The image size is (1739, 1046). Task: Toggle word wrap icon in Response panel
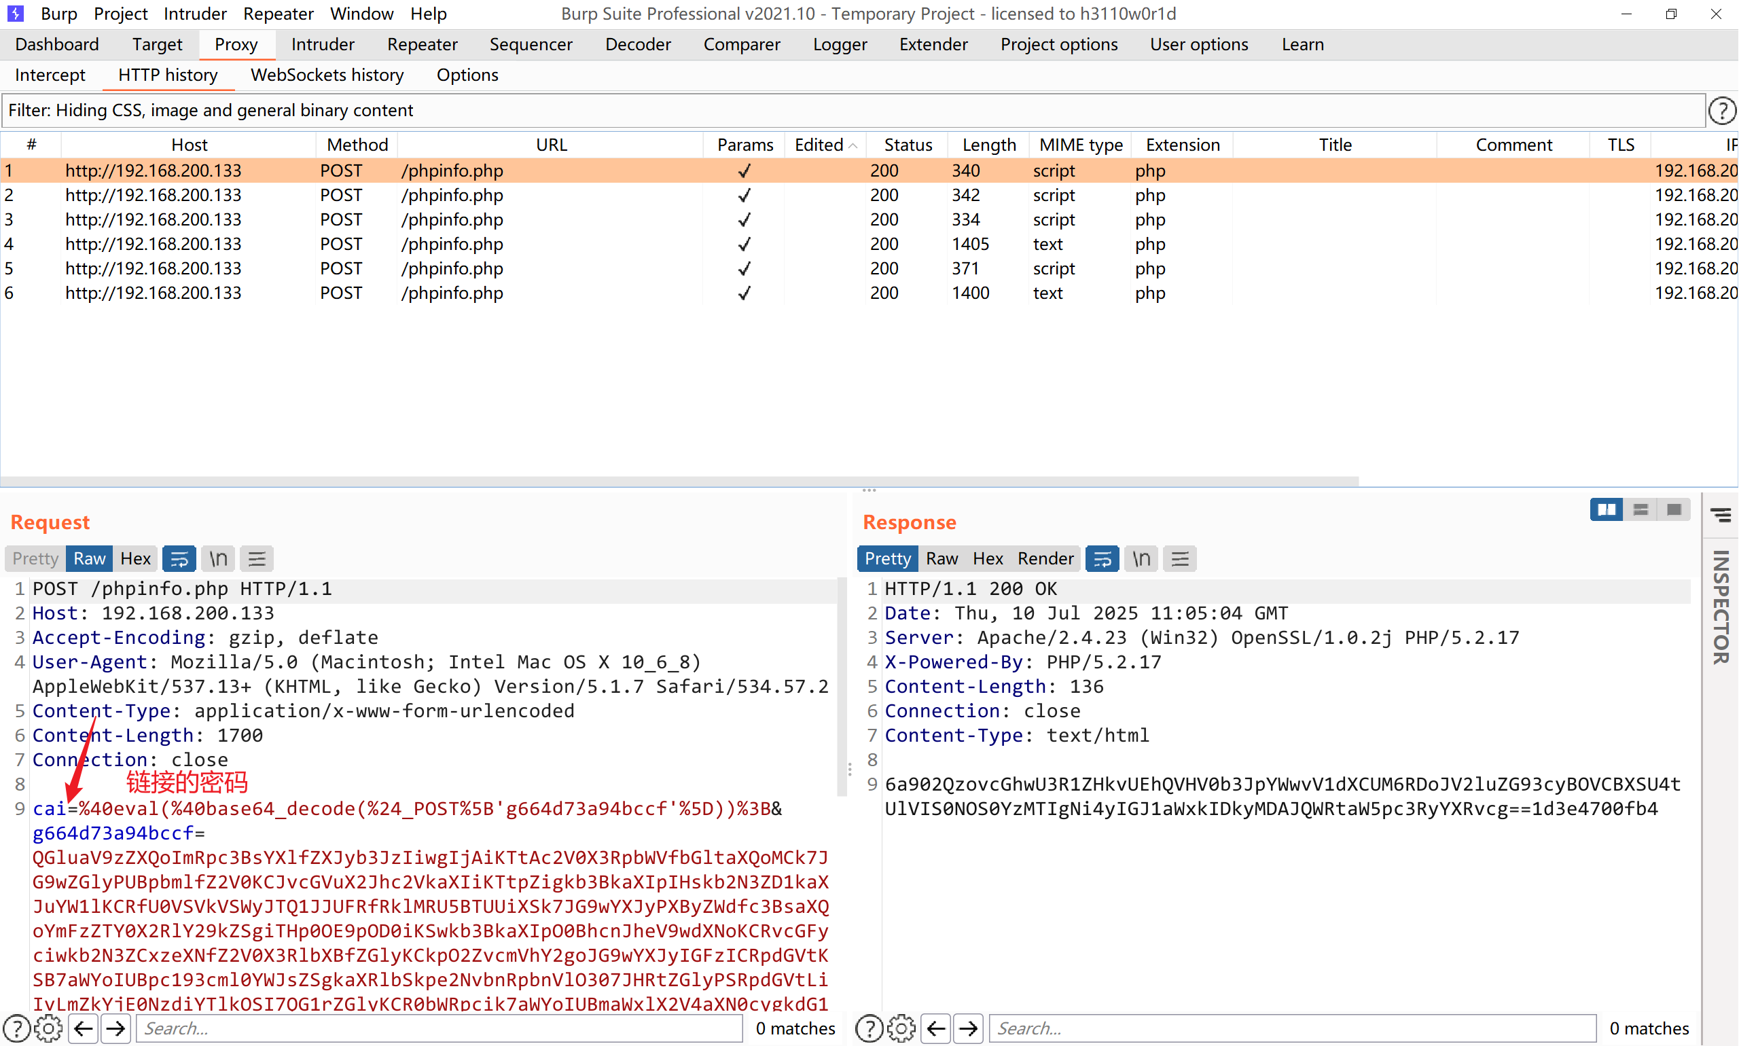pos(1102,559)
